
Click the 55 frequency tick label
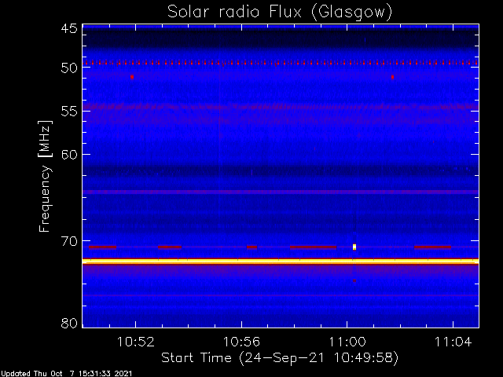pyautogui.click(x=69, y=112)
